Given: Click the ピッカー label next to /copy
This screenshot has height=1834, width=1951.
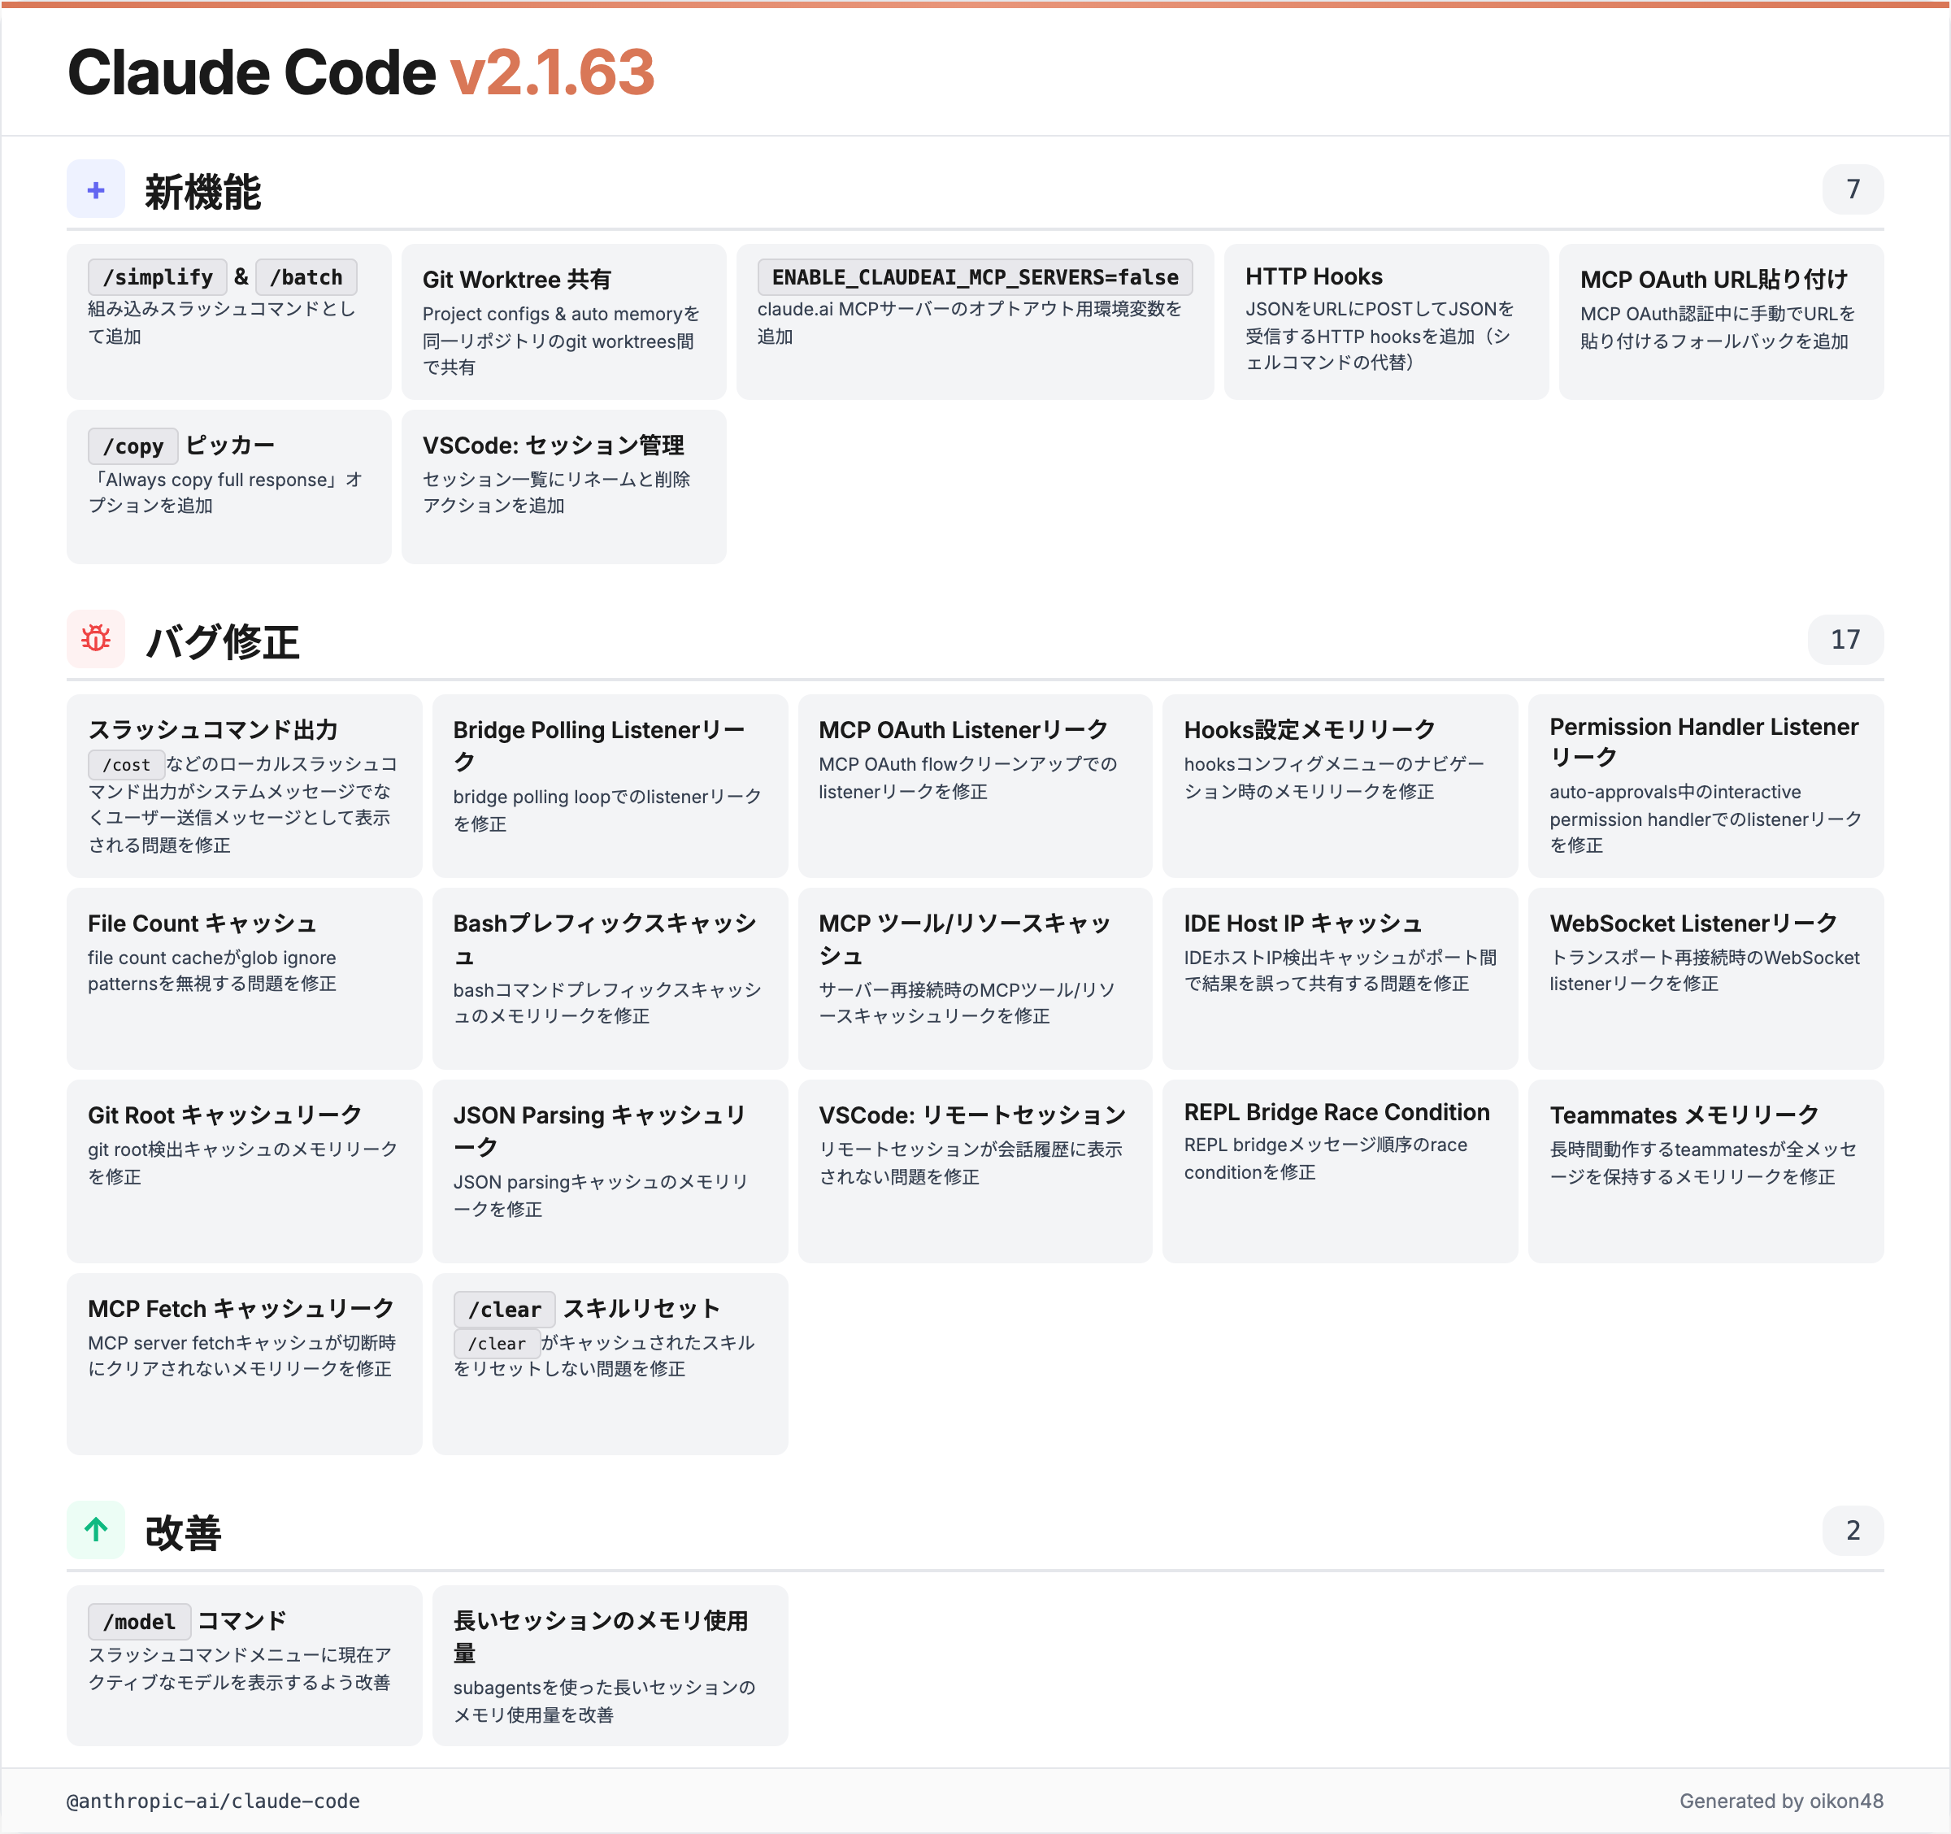Looking at the screenshot, I should tap(229, 445).
